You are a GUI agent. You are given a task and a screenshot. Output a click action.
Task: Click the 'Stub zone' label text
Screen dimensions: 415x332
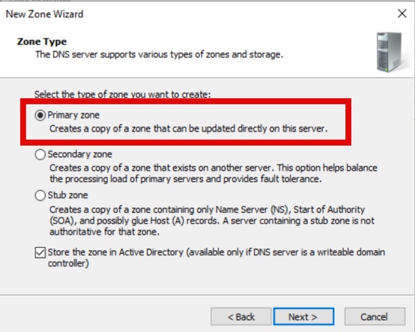pos(68,195)
